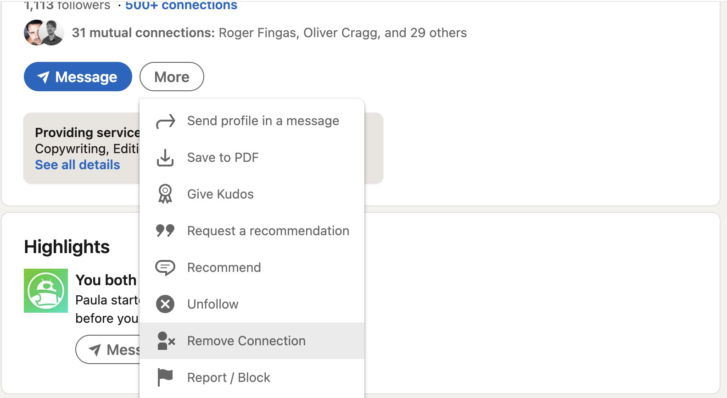Click the quotation marks recommendation icon

coord(165,231)
